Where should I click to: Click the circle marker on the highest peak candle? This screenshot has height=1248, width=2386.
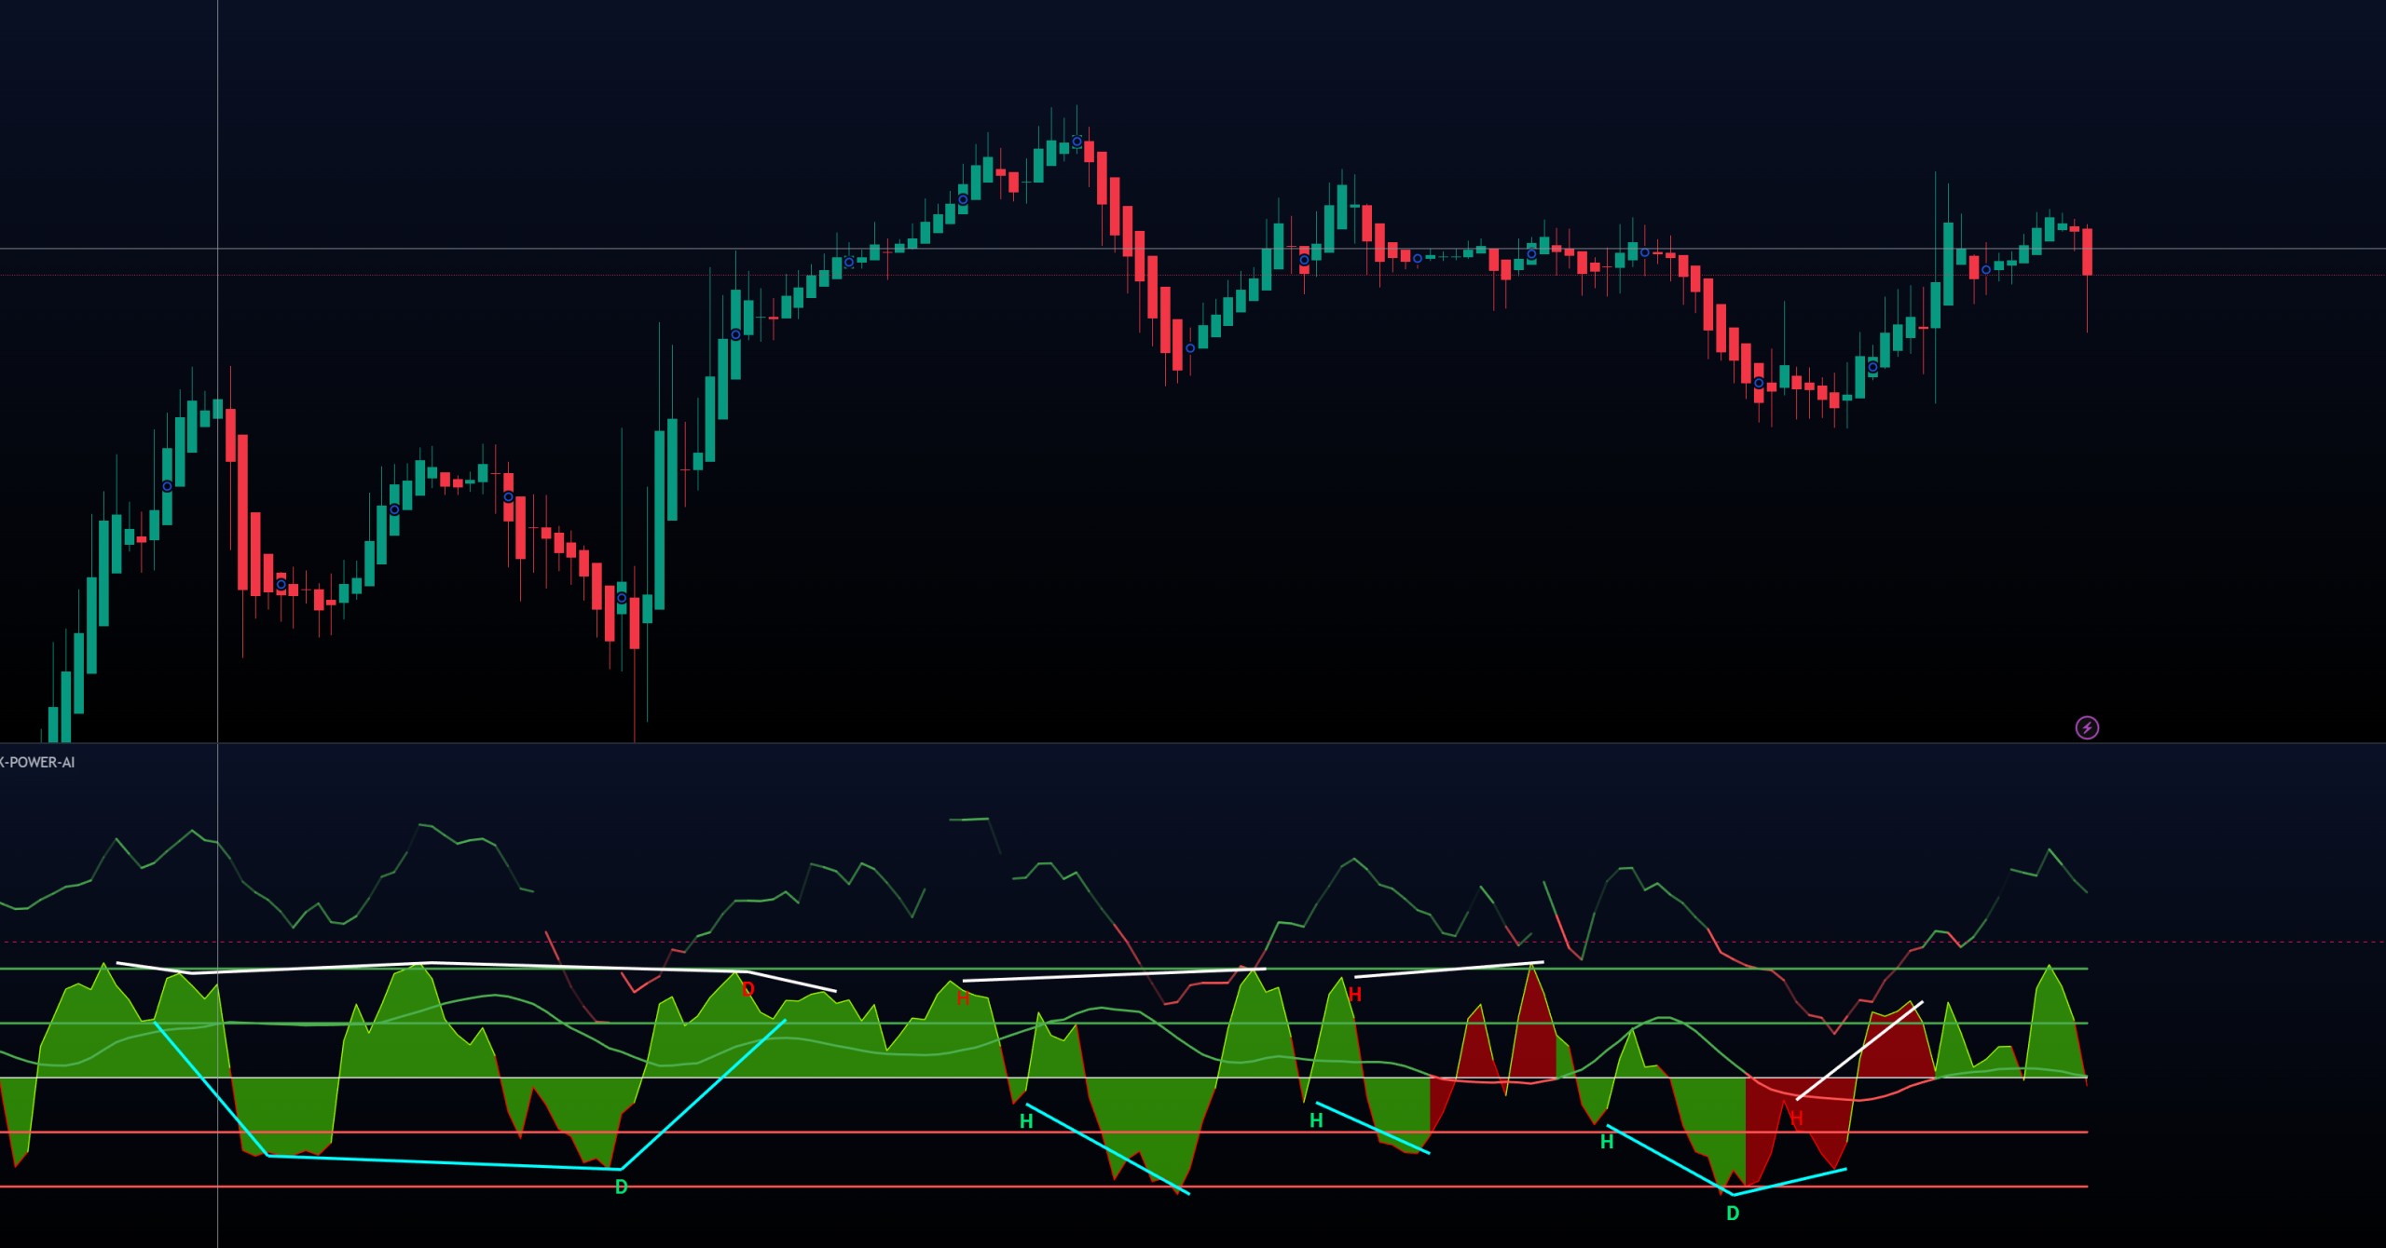[1076, 142]
